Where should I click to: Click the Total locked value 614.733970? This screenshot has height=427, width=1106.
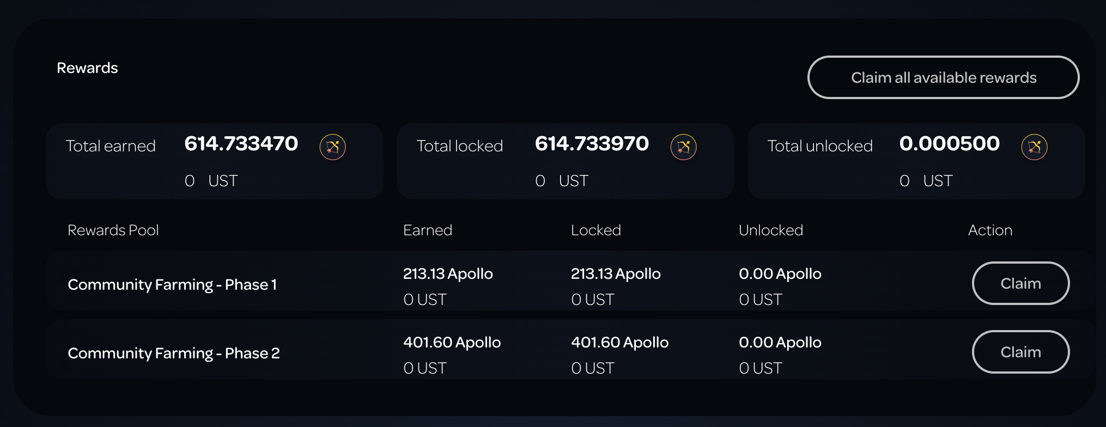[x=592, y=144]
